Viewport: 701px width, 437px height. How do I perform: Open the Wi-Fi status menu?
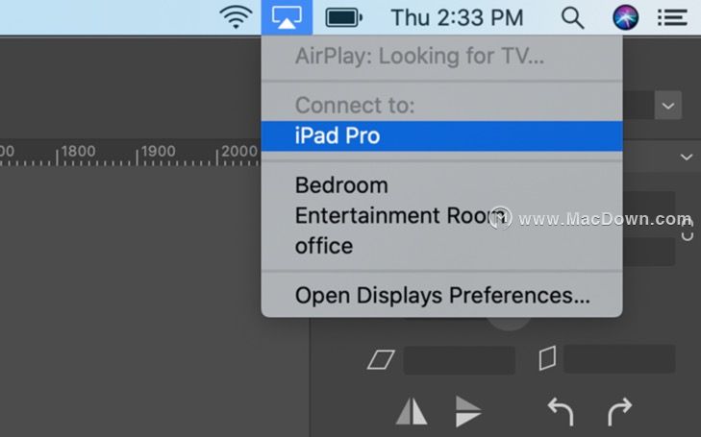pyautogui.click(x=236, y=17)
